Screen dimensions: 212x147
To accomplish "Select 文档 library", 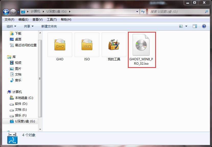I will pyautogui.click(x=16, y=74).
